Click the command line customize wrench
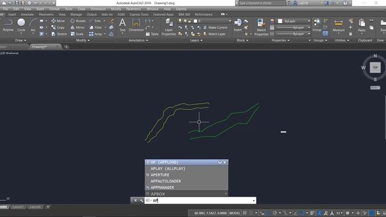This screenshot has width=386, height=217. point(141,201)
